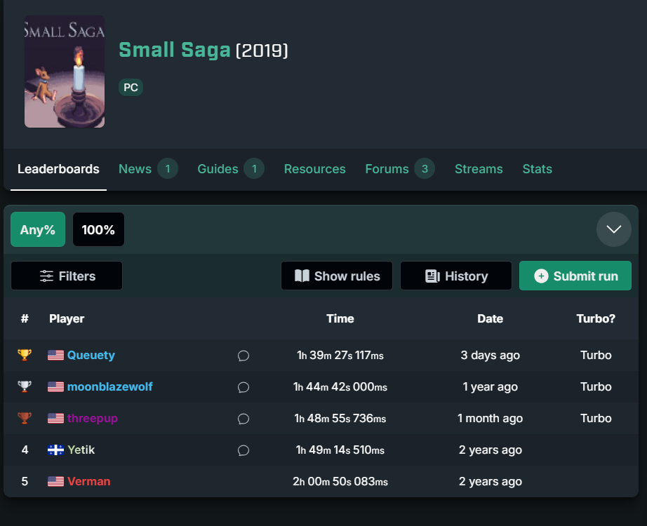
Task: Click the US flag next to Verman
Action: point(55,481)
